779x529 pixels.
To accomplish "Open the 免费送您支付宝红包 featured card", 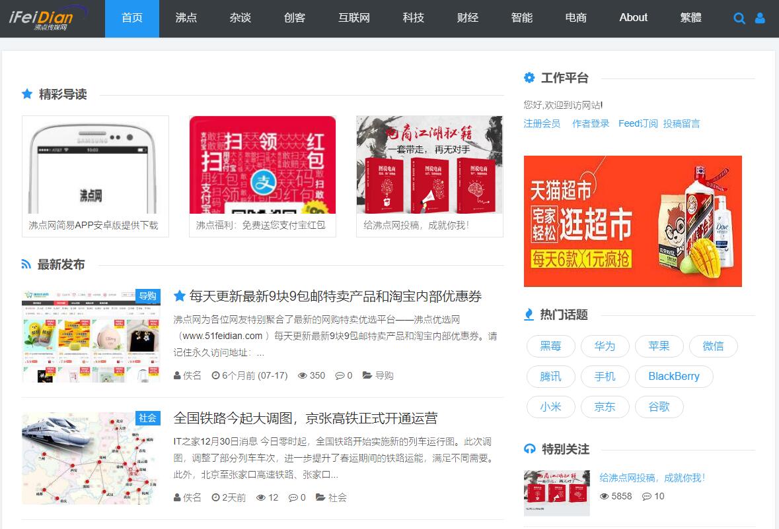I will coord(262,177).
